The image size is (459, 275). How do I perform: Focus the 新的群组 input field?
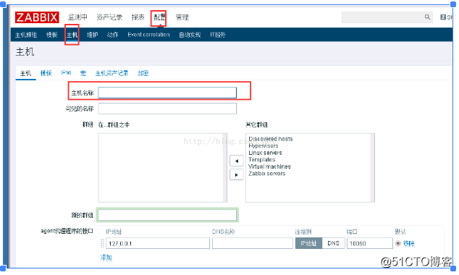(167, 215)
